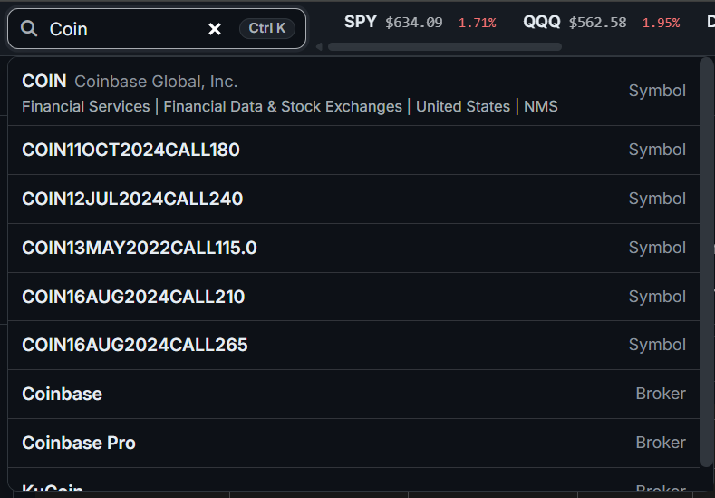This screenshot has width=715, height=498.
Task: Open the Coinbase broker result
Action: coord(353,394)
